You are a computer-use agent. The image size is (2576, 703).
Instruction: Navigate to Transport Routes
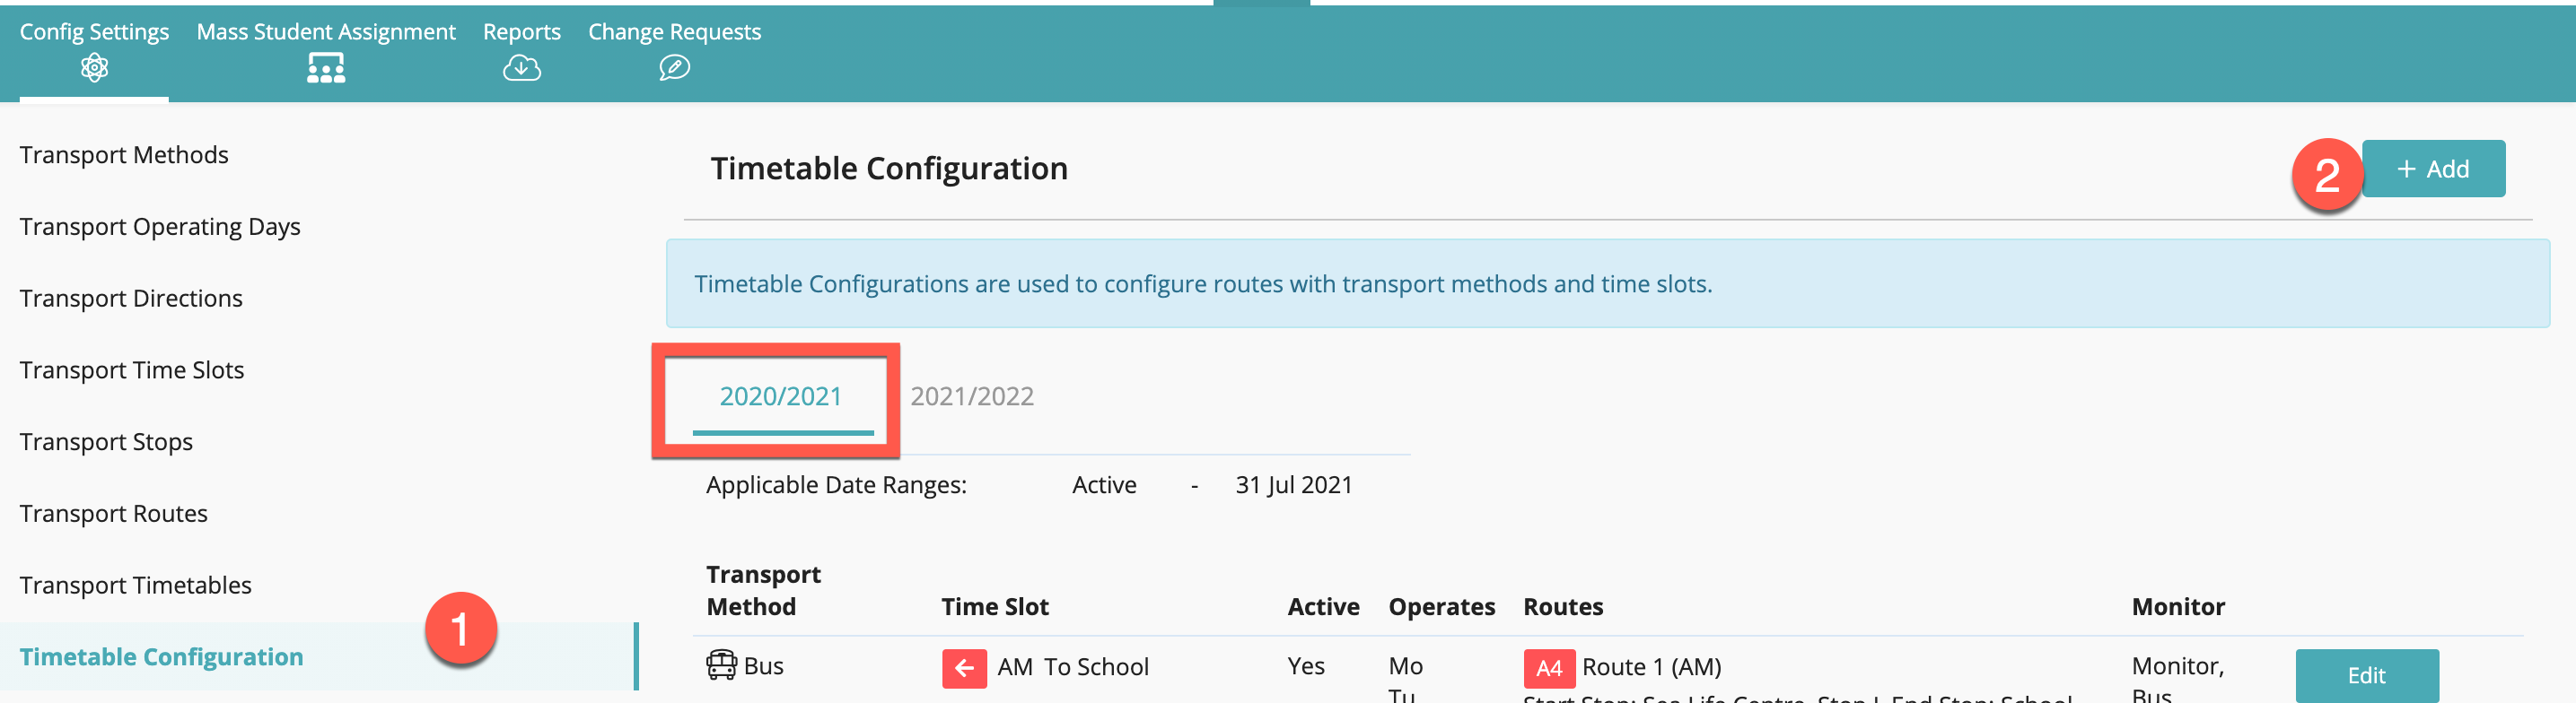[x=114, y=513]
